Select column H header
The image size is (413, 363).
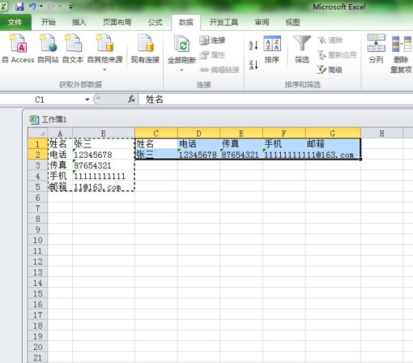pyautogui.click(x=382, y=133)
